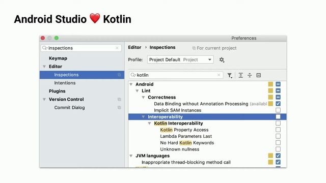Collapse the Editor section in the sidebar

tap(44, 67)
